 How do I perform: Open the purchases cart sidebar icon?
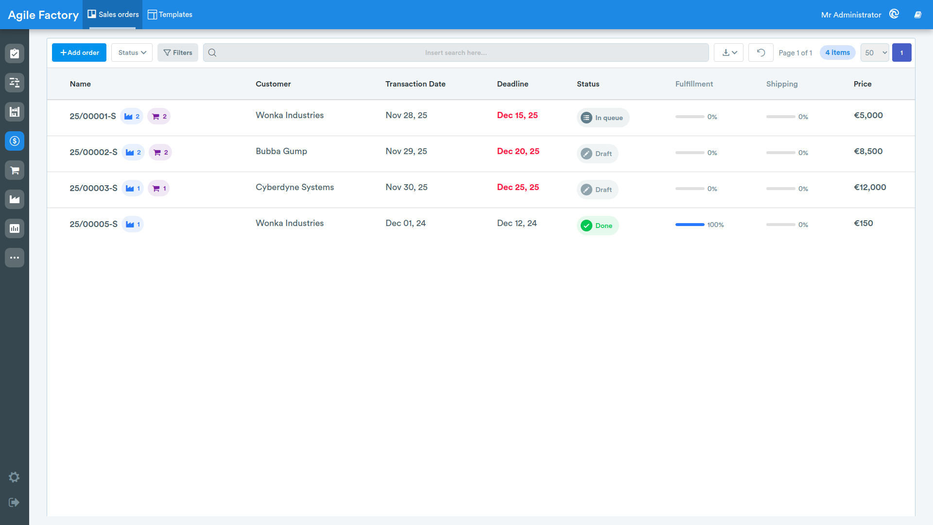[15, 170]
